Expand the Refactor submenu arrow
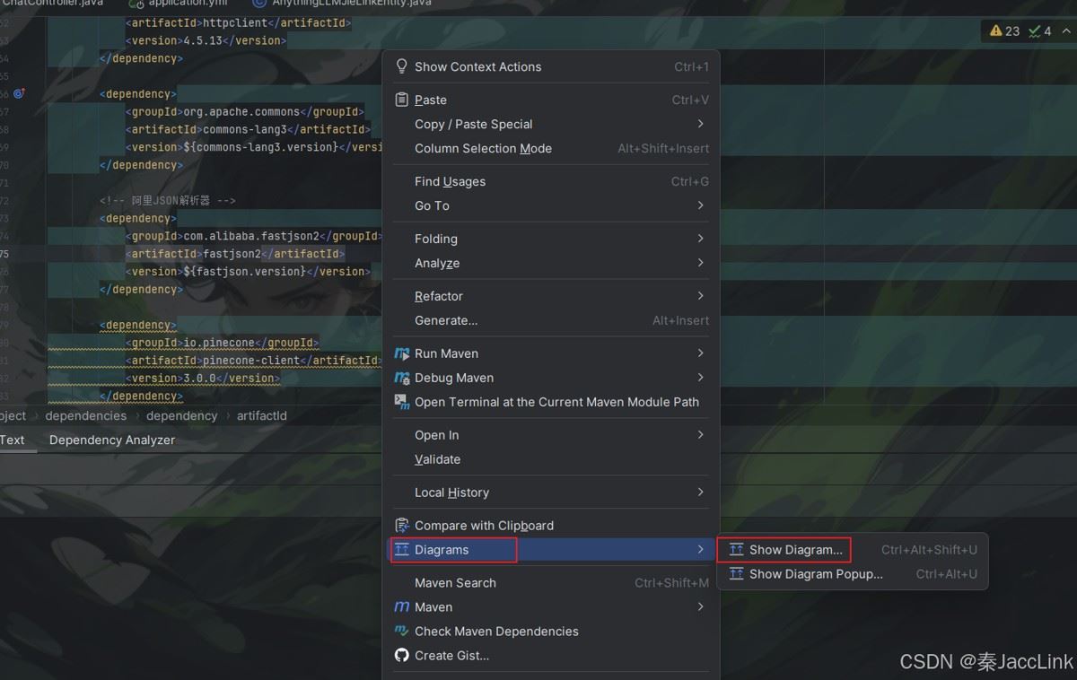This screenshot has width=1077, height=680. pyautogui.click(x=701, y=296)
